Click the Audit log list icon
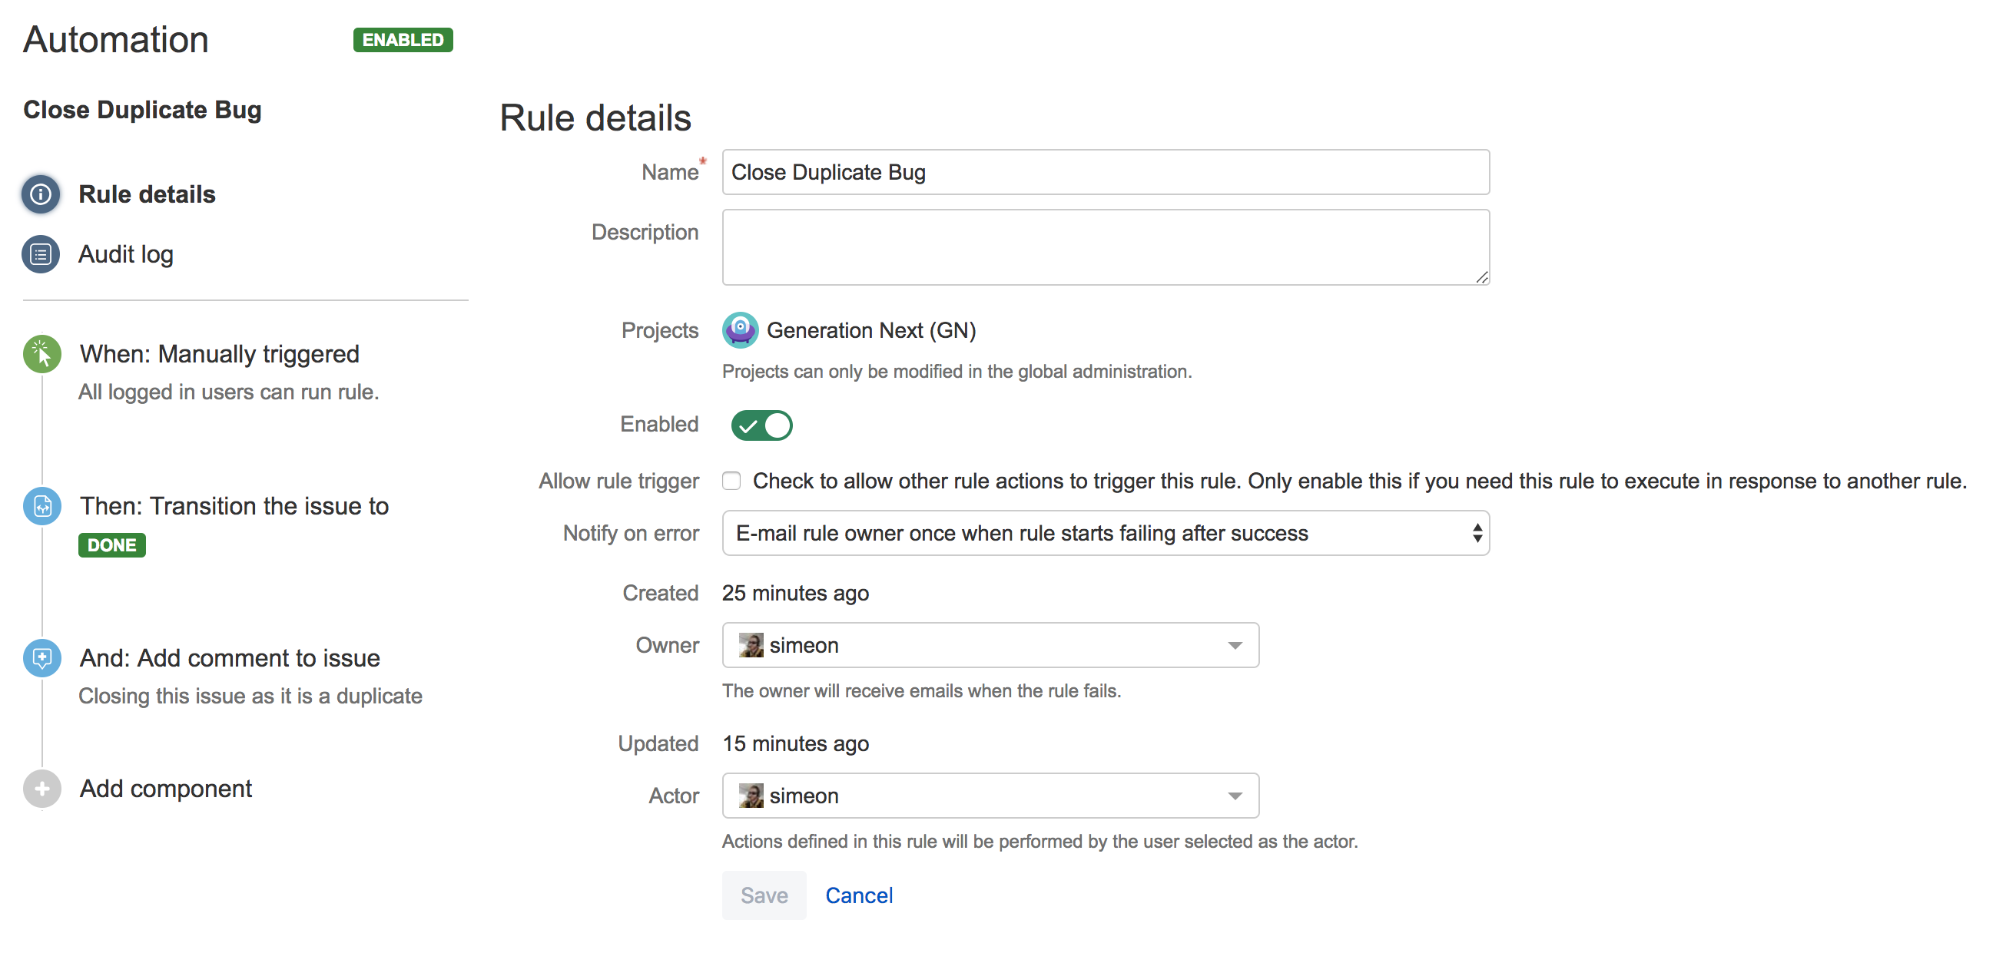1996x963 pixels. 41,254
